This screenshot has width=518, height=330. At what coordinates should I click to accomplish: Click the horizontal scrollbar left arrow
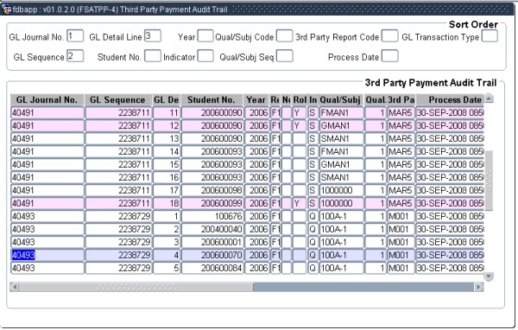14,287
